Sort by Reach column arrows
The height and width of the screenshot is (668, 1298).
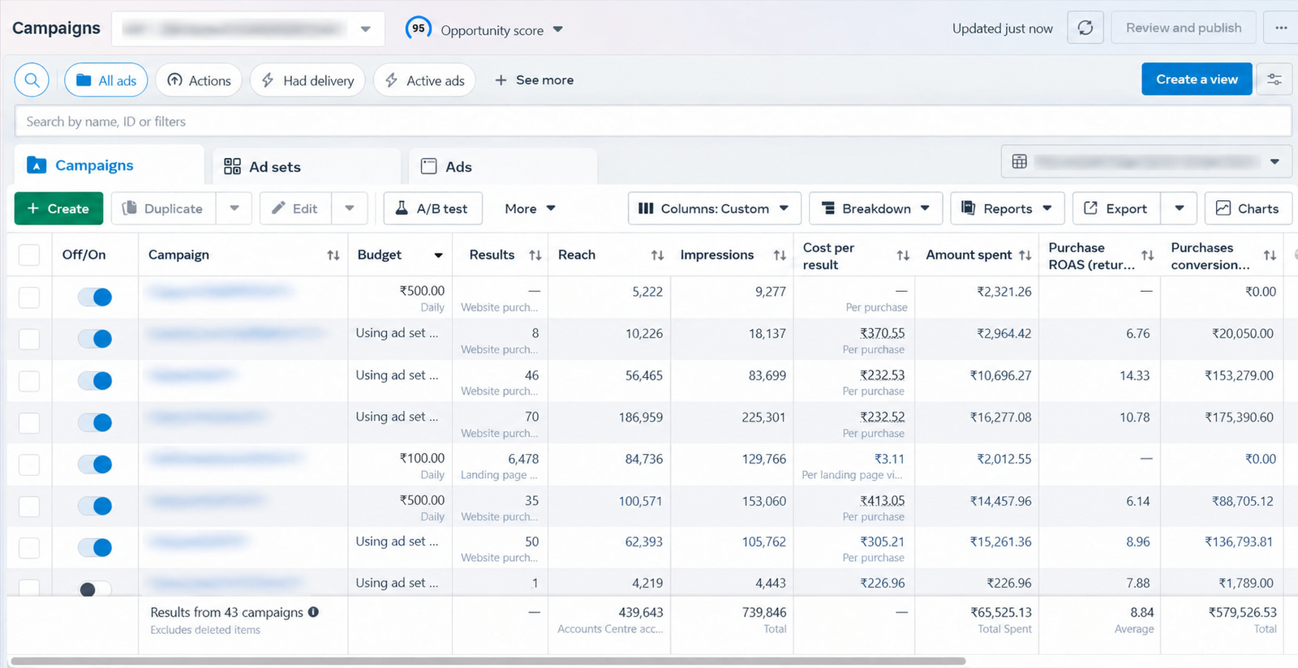pos(658,255)
